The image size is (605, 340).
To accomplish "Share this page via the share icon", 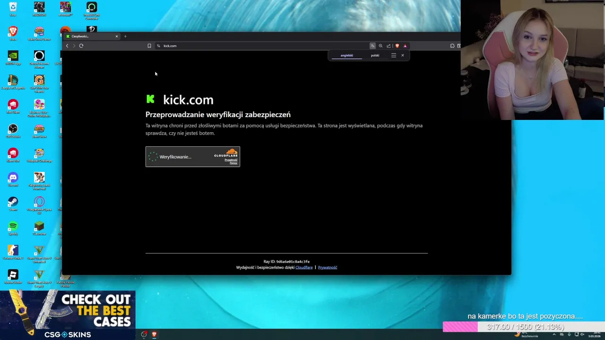I will tap(389, 46).
